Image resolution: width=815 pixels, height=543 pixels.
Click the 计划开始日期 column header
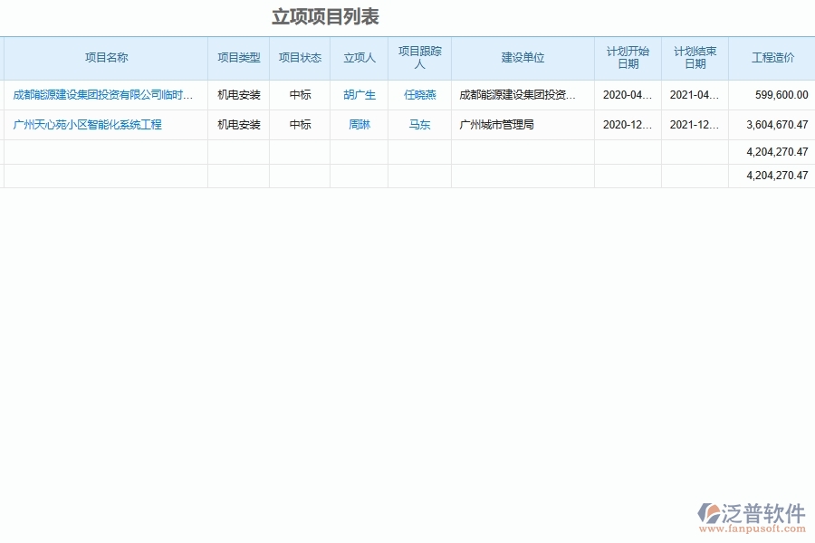(628, 57)
